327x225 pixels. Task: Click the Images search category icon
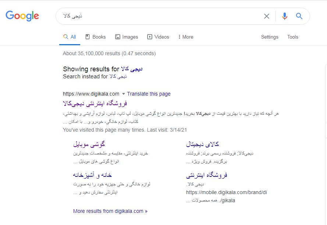118,37
